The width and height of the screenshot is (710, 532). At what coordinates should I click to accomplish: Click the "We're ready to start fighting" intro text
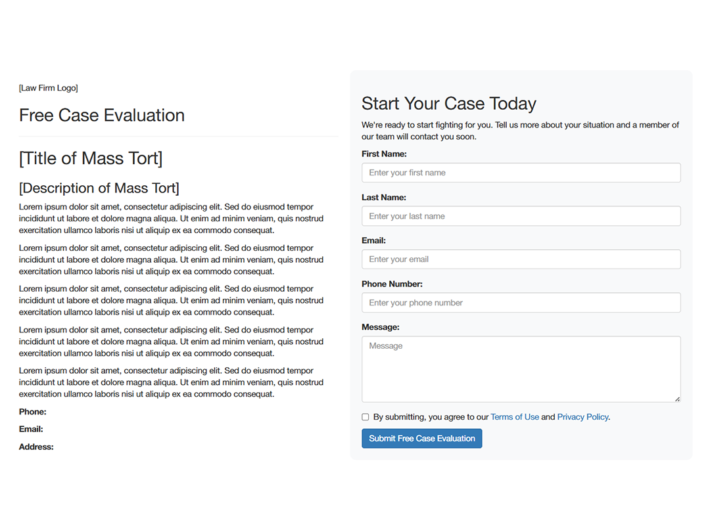pos(520,131)
